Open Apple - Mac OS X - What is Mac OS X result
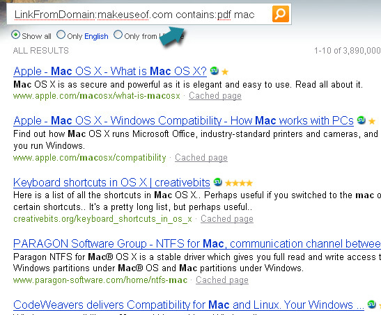 110,72
